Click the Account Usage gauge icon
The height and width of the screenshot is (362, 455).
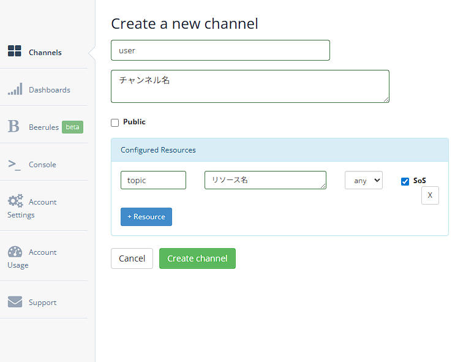pyautogui.click(x=15, y=252)
